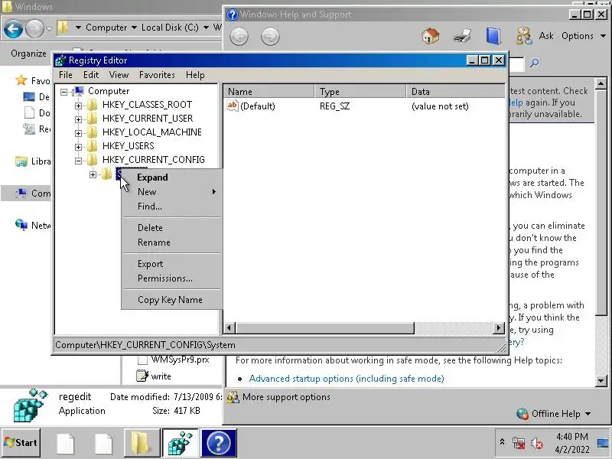Open the Registry Editor Favorites menu
Image resolution: width=612 pixels, height=459 pixels.
[157, 74]
